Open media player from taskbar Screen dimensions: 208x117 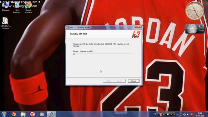pos(42,114)
